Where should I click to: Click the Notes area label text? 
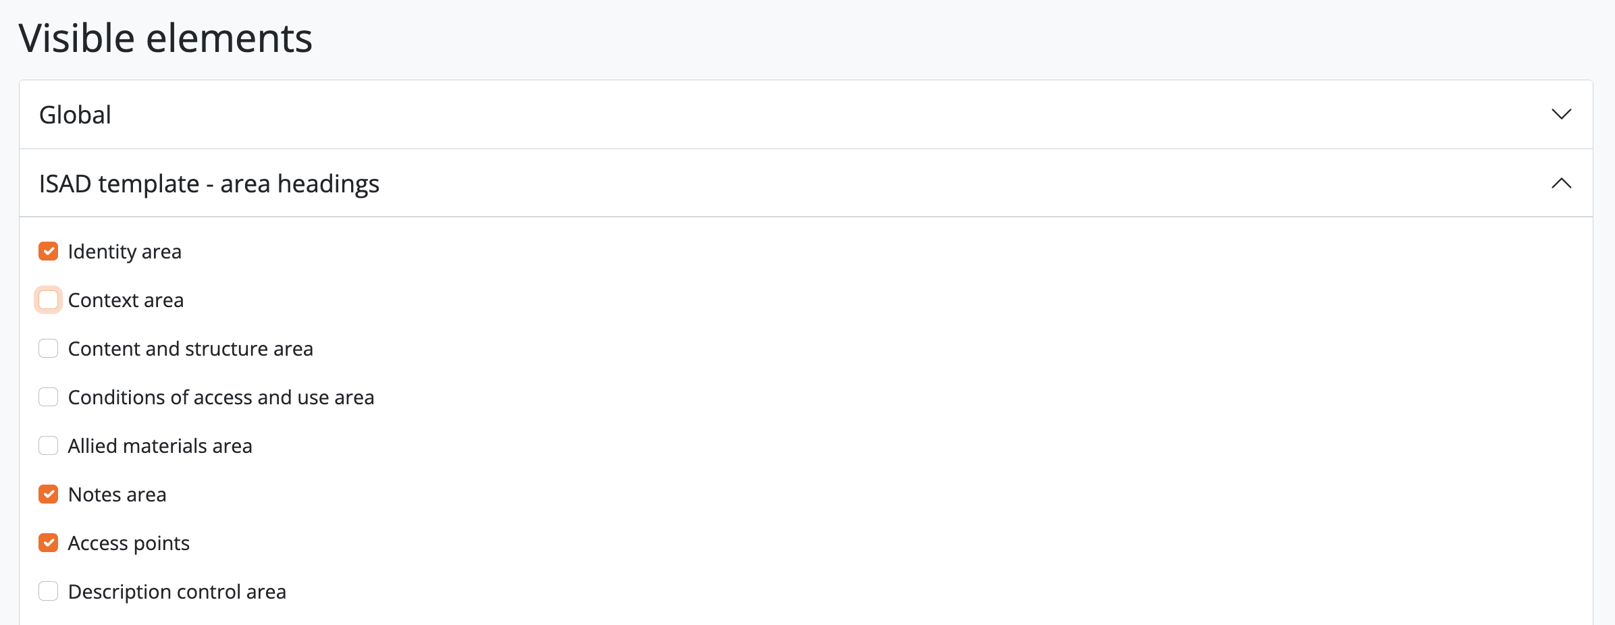[117, 495]
